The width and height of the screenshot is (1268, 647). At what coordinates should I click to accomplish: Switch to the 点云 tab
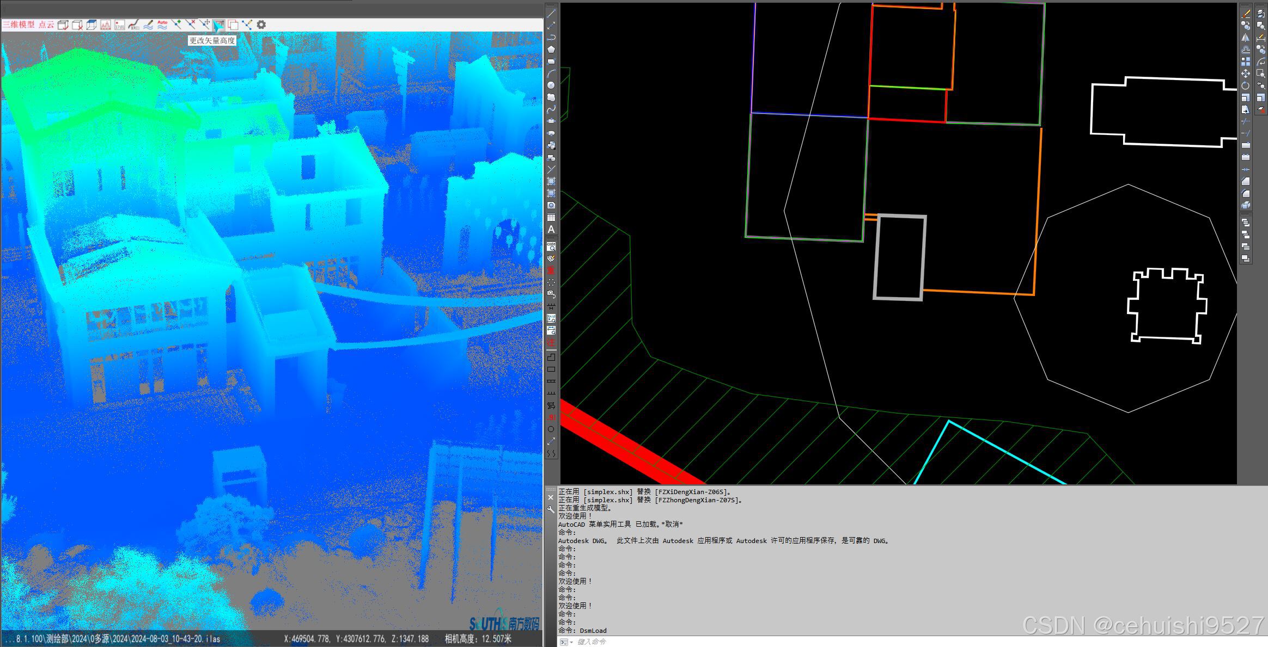[46, 24]
